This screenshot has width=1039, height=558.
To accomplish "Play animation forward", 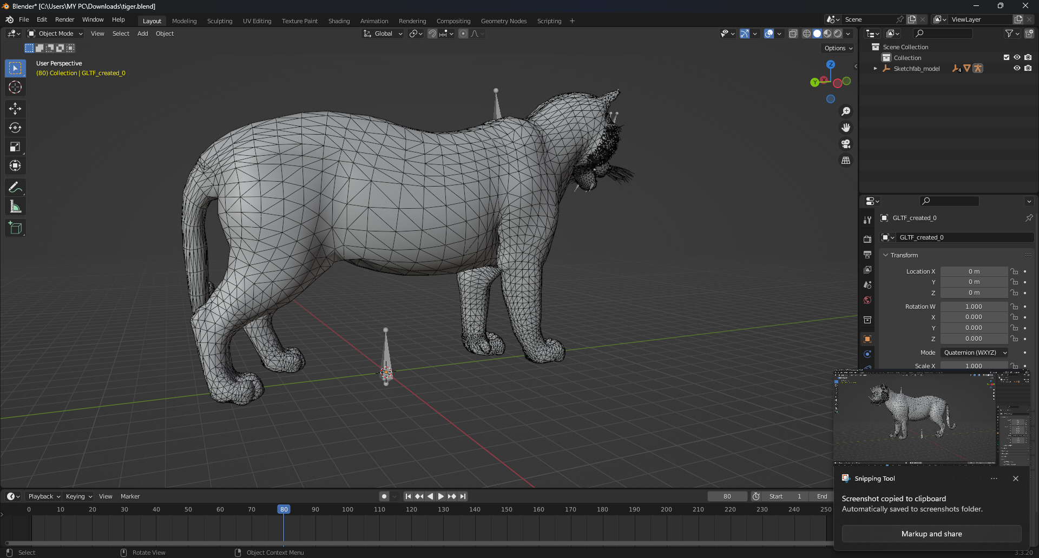I will [x=441, y=496].
